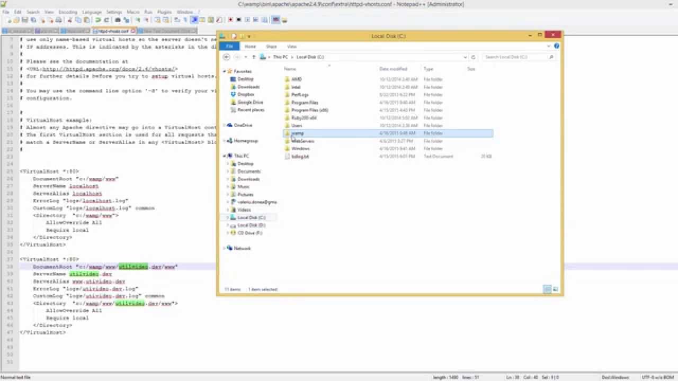Zoom in using the toolbar icon
The image size is (678, 381).
click(138, 20)
